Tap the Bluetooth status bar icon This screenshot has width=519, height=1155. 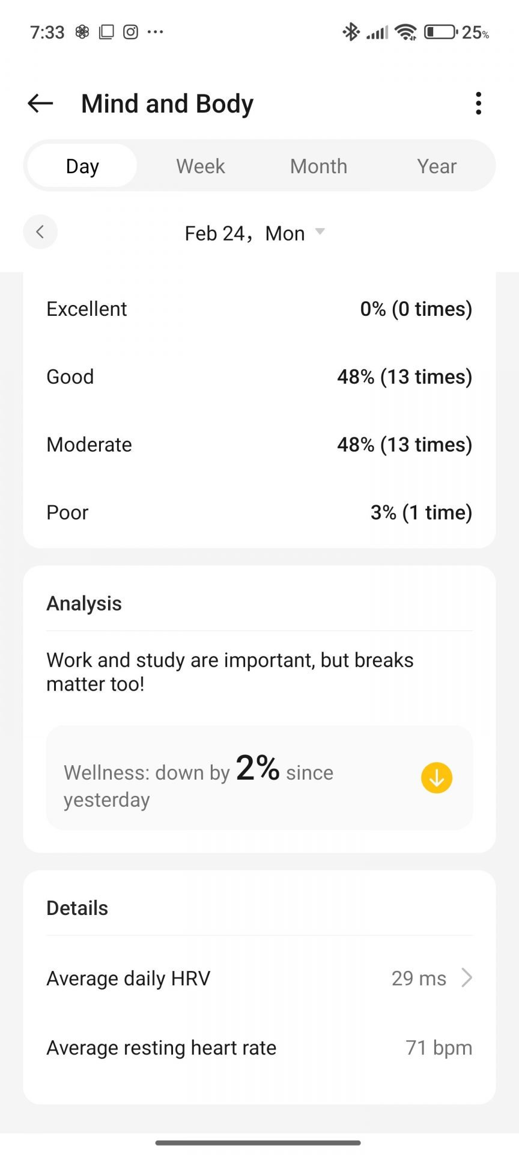tap(351, 32)
